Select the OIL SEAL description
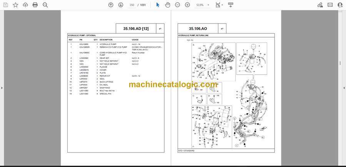The width and height of the screenshot is (346, 167). tap(104, 85)
